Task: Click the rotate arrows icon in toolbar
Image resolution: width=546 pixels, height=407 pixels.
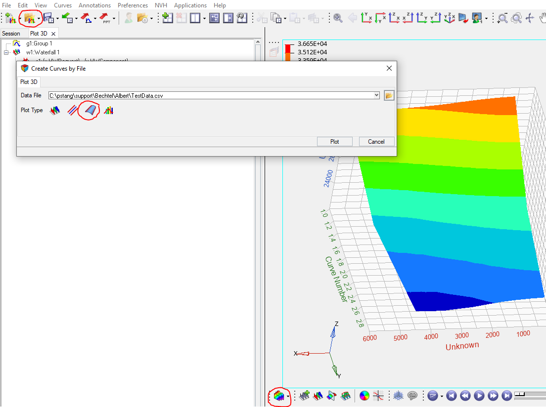Action: tap(530, 18)
